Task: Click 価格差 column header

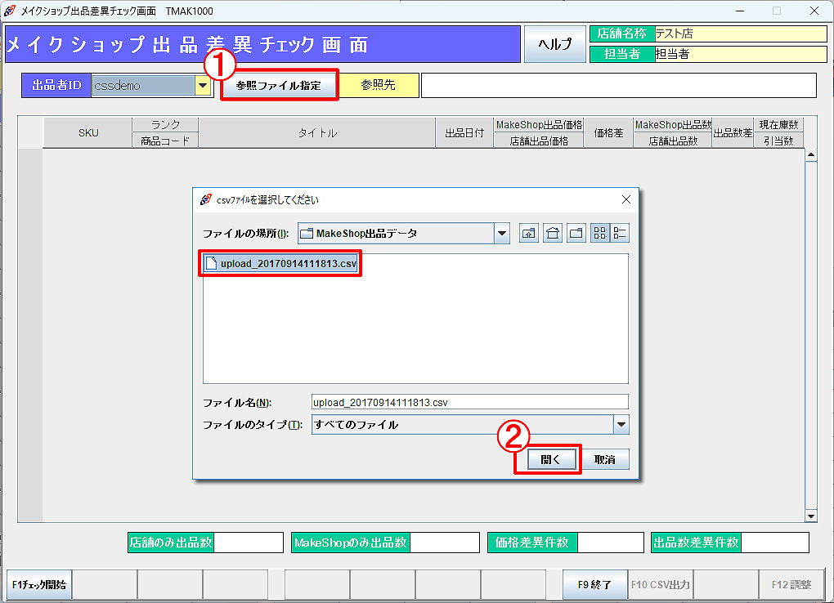Action: pos(608,132)
